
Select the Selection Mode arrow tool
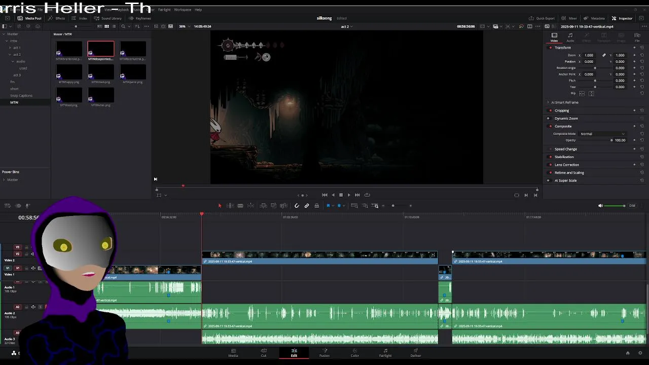[x=220, y=206]
